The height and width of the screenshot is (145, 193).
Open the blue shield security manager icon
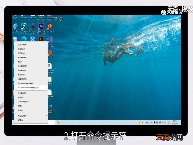(33, 39)
